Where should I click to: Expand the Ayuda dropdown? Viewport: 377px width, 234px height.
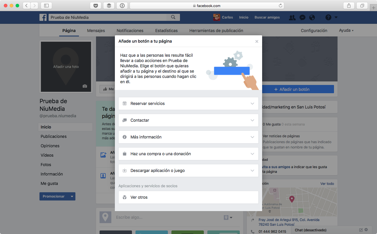coord(346,31)
